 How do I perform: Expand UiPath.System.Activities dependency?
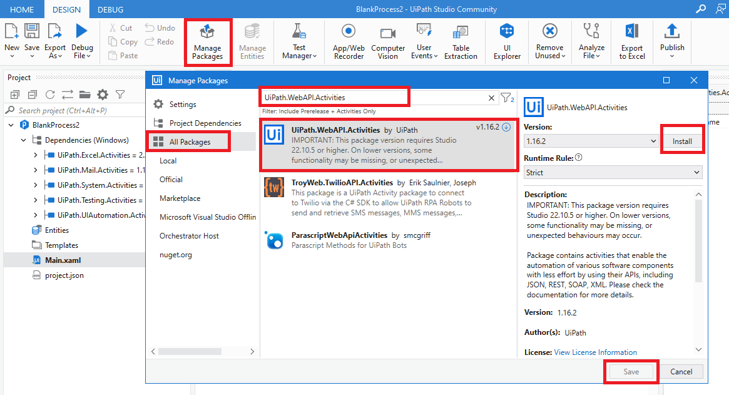coord(35,185)
